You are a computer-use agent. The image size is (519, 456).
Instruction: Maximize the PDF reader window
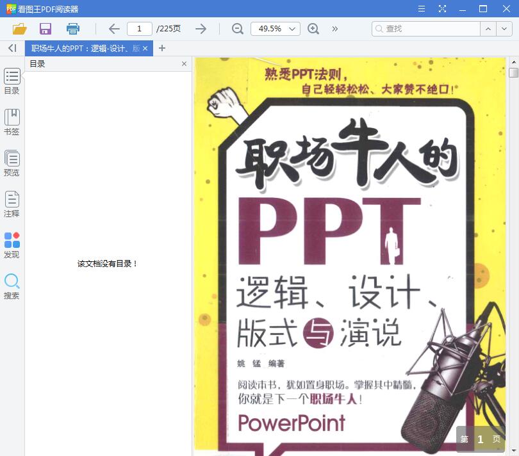coord(483,8)
